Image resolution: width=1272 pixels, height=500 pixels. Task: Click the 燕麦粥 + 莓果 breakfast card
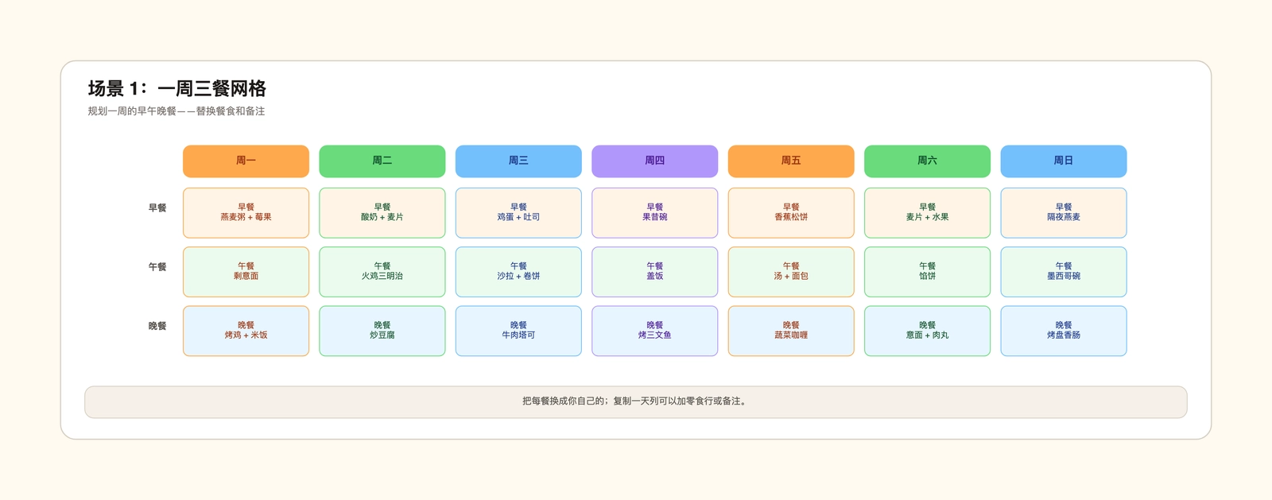click(x=246, y=213)
